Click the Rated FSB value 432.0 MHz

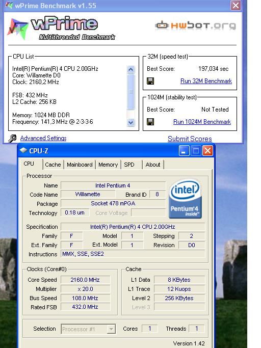(85, 307)
